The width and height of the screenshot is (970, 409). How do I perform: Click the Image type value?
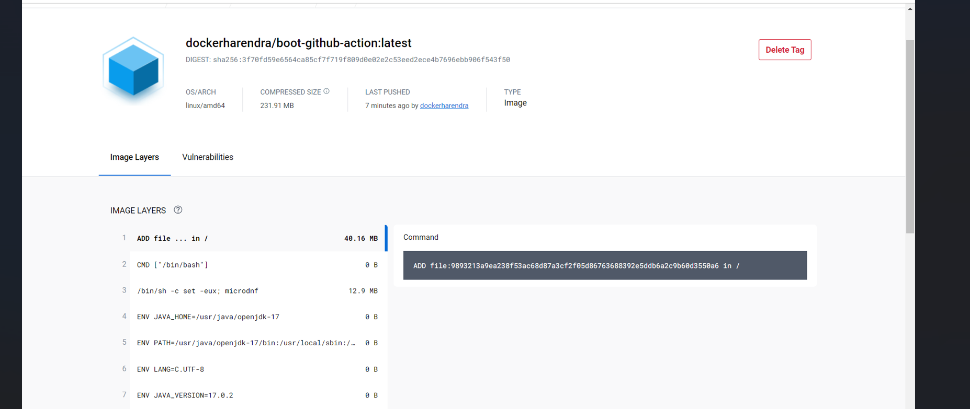(x=515, y=103)
